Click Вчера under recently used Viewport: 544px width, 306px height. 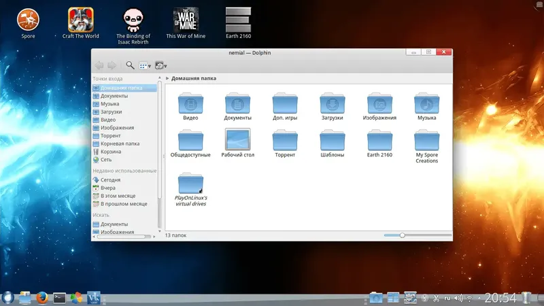(x=108, y=188)
